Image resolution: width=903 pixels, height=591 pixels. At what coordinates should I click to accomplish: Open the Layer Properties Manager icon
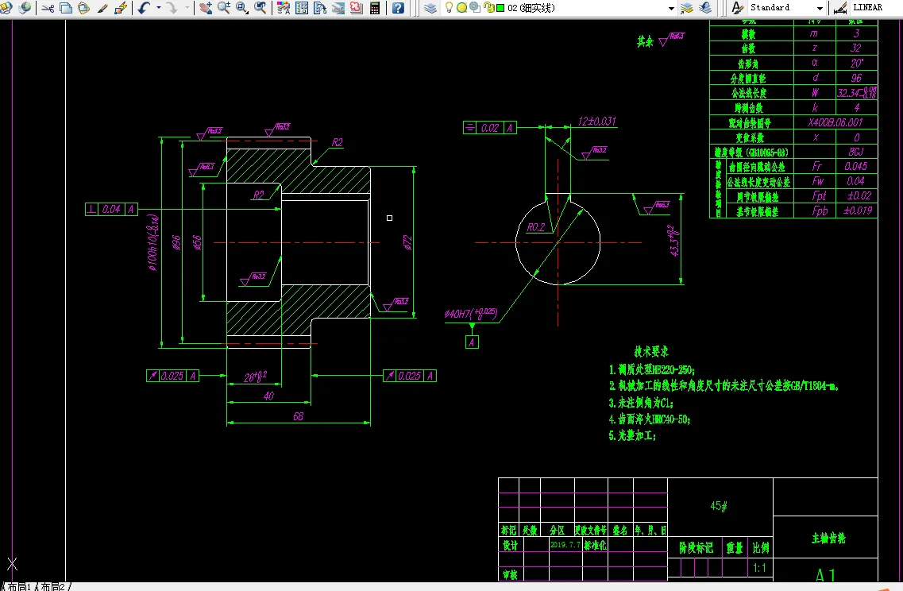coord(430,8)
